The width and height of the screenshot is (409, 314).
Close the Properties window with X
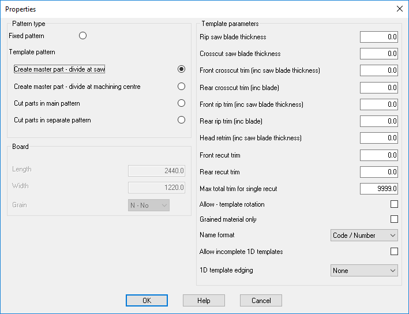(400, 9)
